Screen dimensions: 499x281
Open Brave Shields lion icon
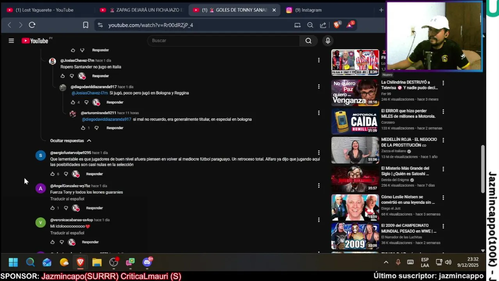click(337, 25)
